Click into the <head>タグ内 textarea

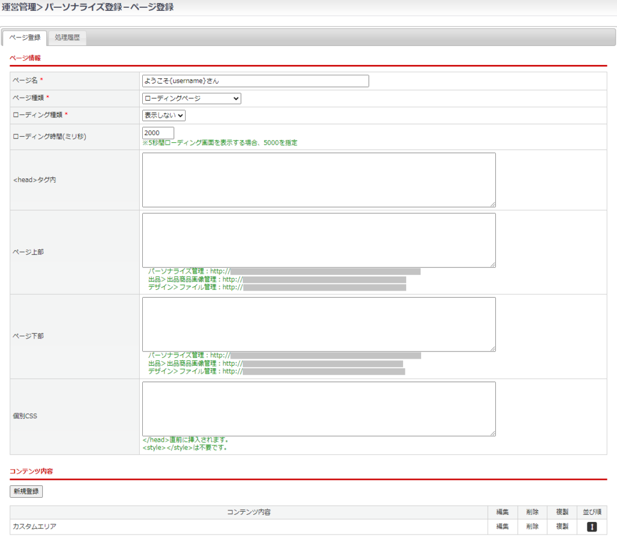pyautogui.click(x=318, y=180)
